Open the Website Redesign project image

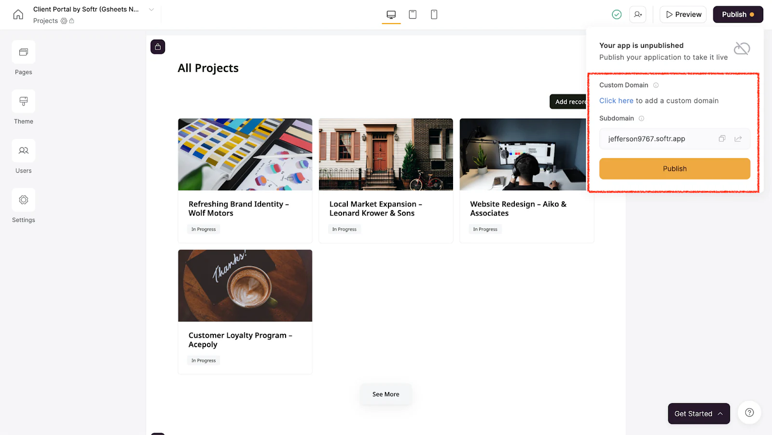(523, 154)
